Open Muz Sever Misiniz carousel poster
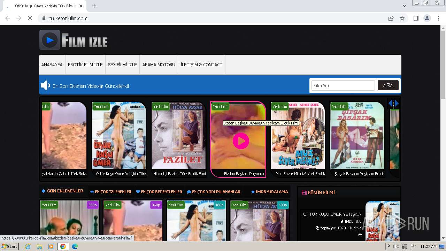 coord(298,136)
